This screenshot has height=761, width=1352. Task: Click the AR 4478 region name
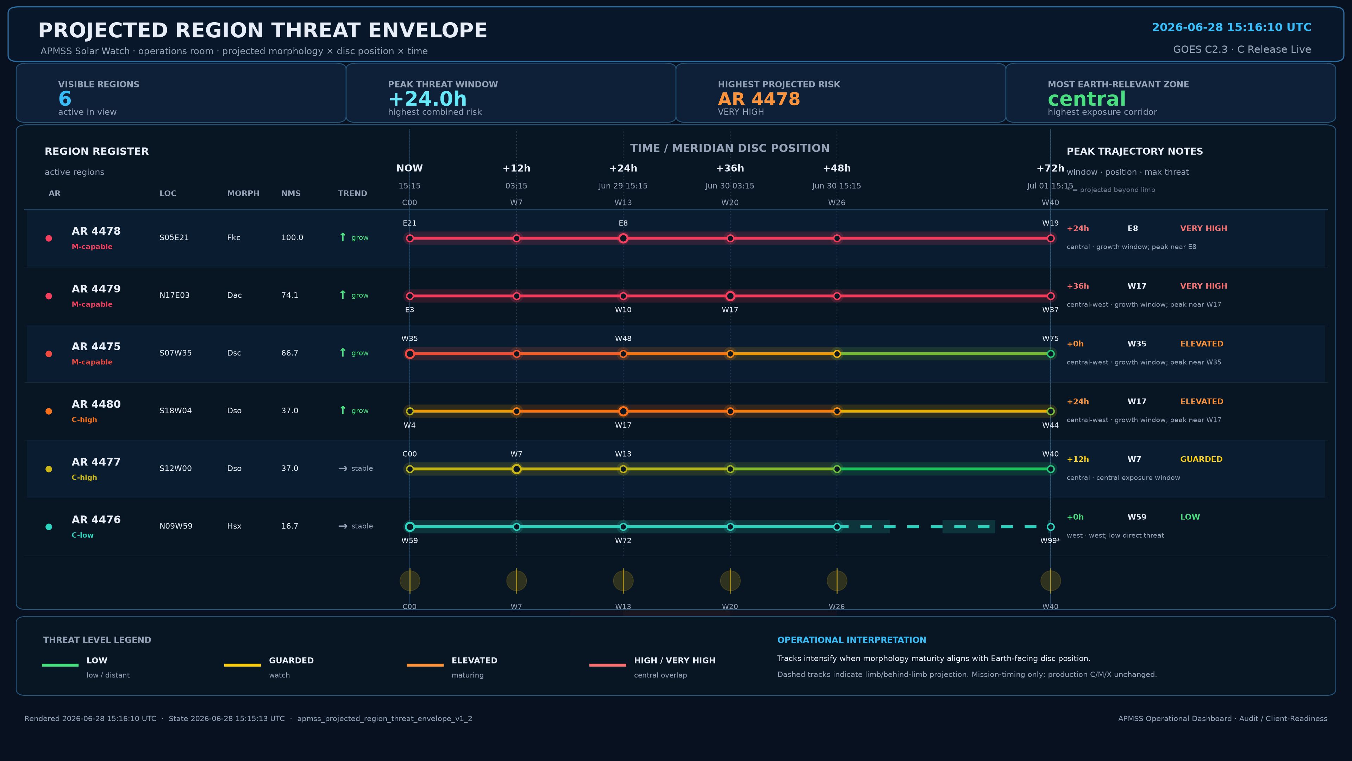96,231
